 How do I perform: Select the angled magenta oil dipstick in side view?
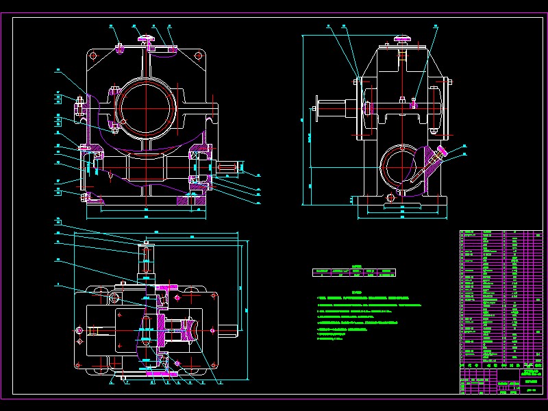click(x=429, y=164)
